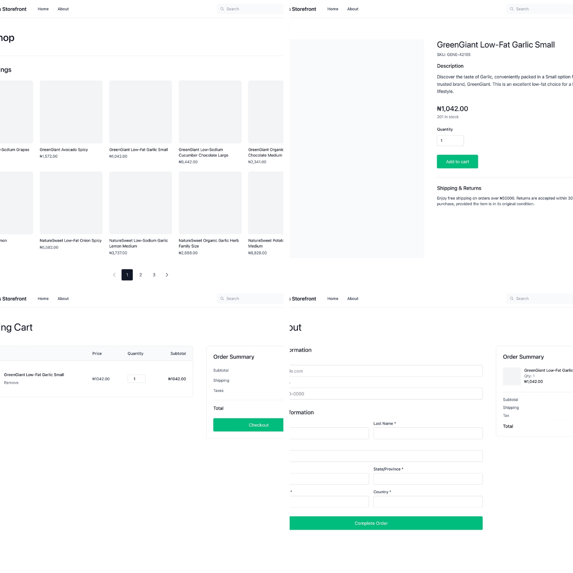The width and height of the screenshot is (573, 573).
Task: Click the Complete Order button
Action: pos(371,523)
